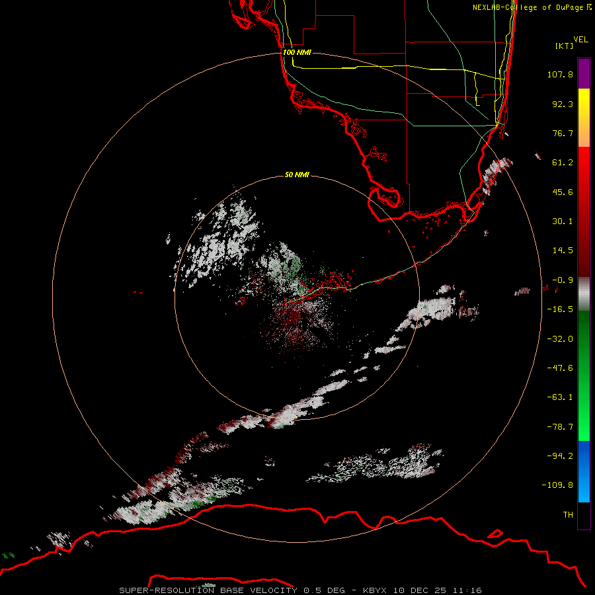Click the blue segment of the color scale

584,471
